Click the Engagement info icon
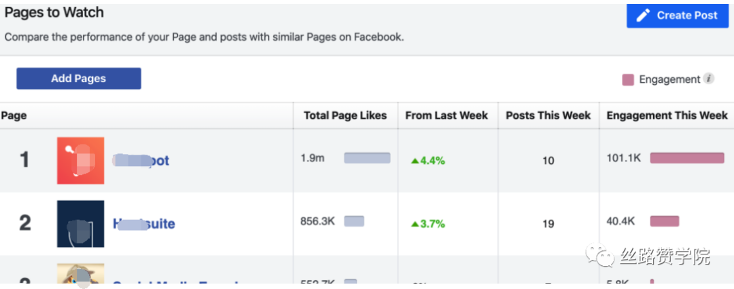 point(709,79)
